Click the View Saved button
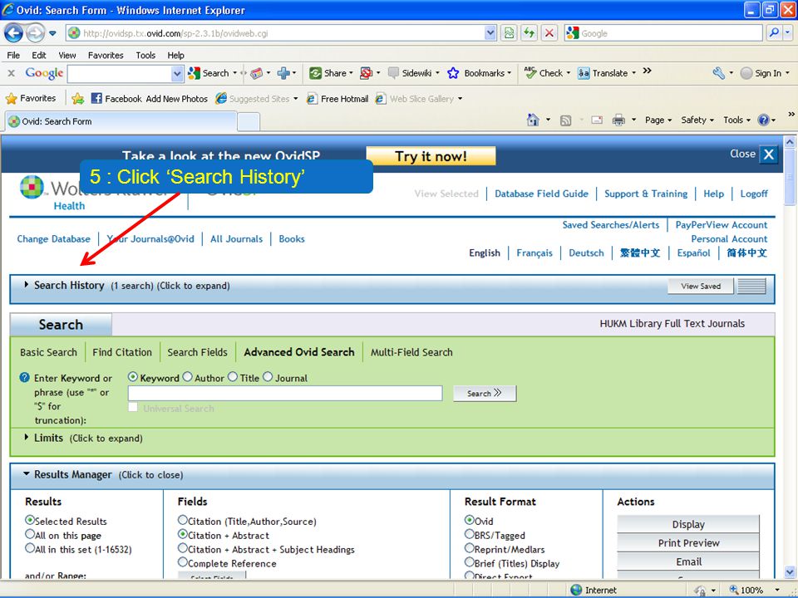 click(700, 286)
